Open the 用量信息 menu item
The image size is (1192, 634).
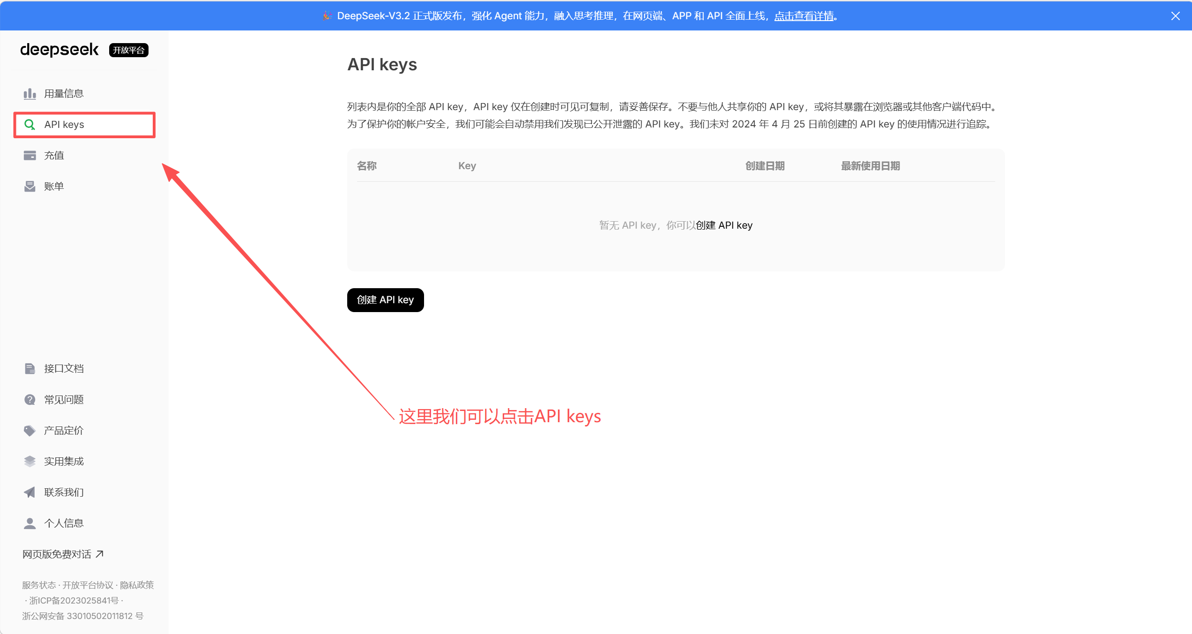coord(64,94)
